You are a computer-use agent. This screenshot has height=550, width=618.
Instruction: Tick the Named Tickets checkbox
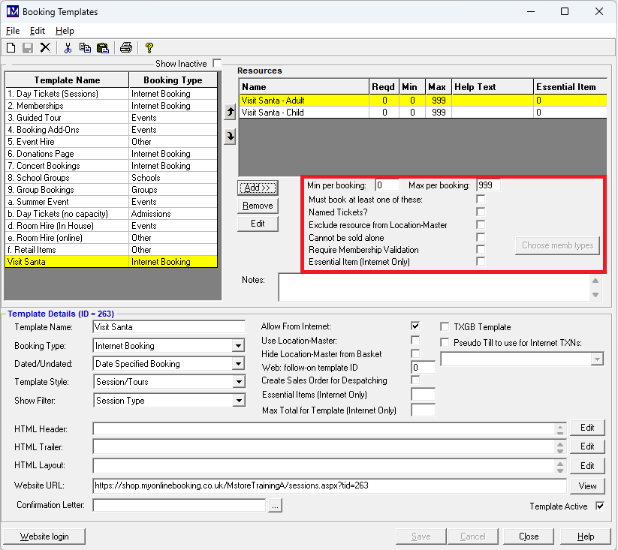tap(481, 212)
